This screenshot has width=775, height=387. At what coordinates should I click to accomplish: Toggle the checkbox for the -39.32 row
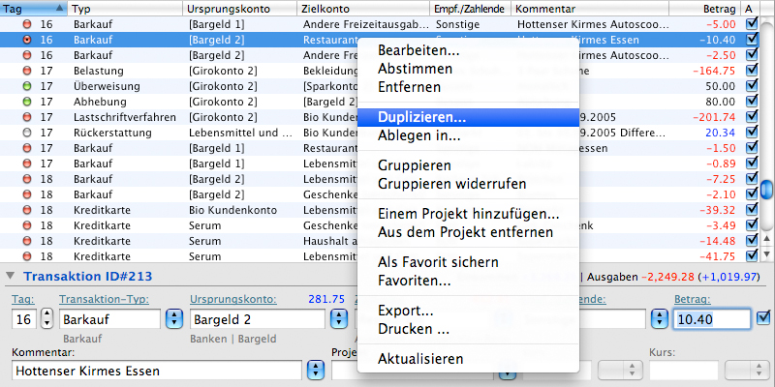pos(752,209)
